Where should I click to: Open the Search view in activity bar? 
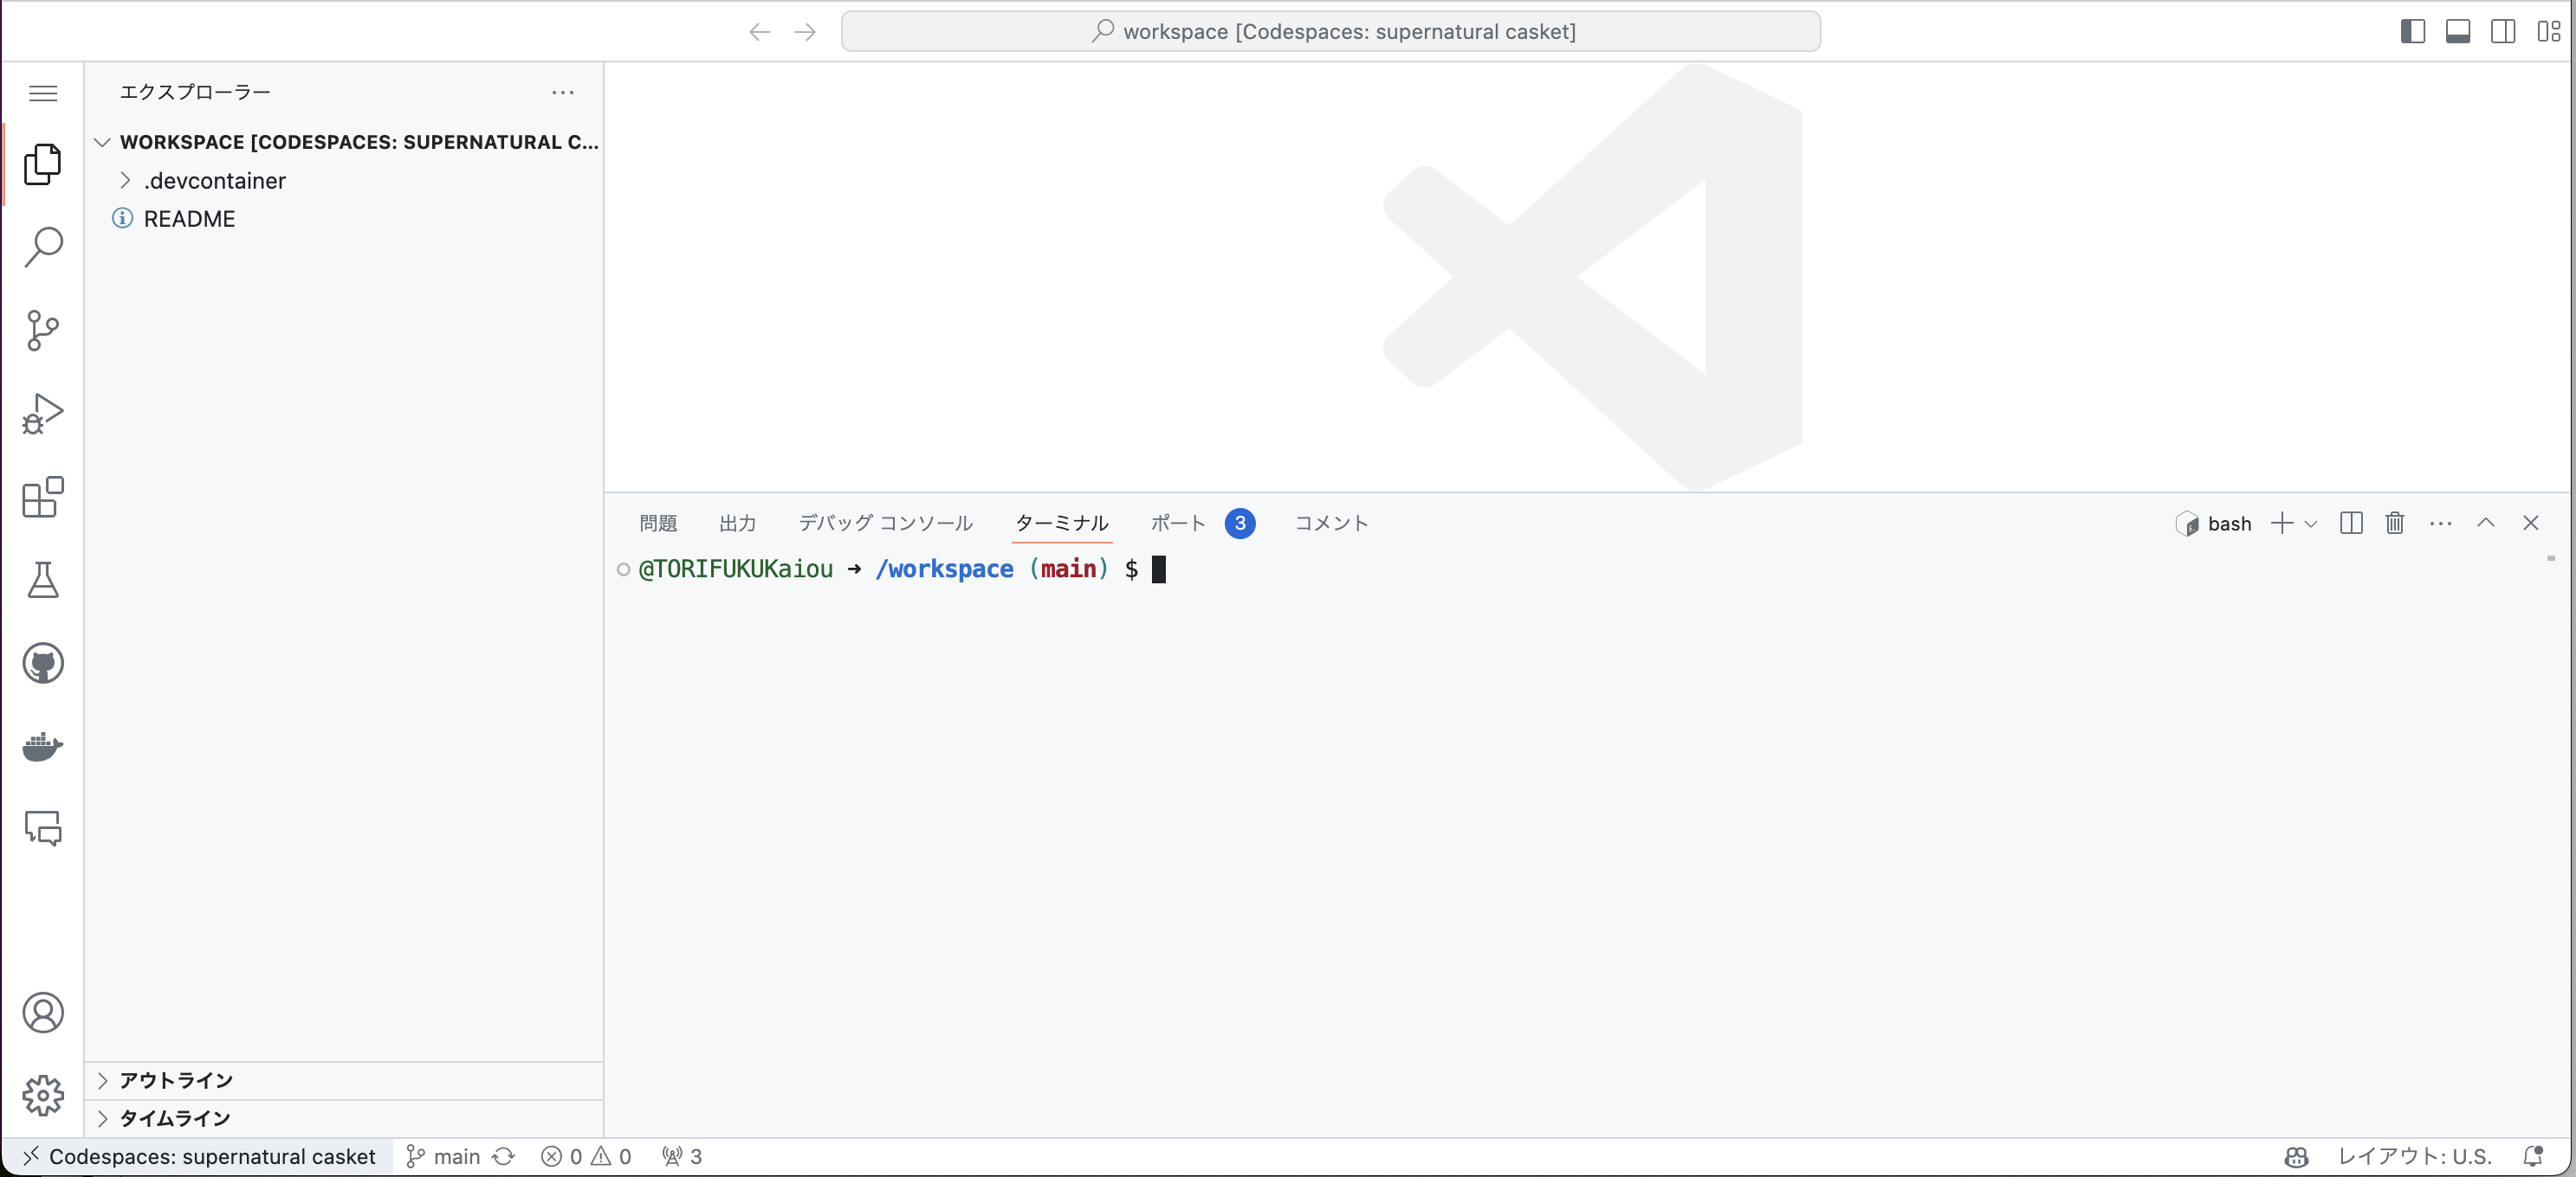click(43, 247)
